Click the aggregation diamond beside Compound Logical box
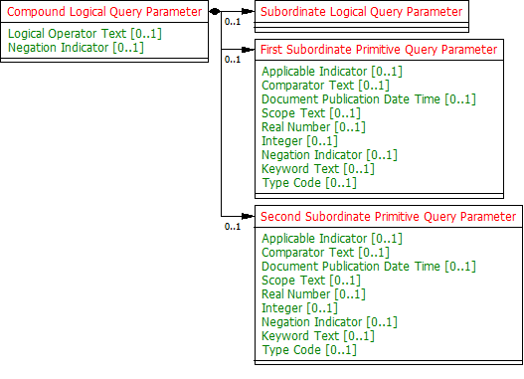This screenshot has height=379, width=524. [x=215, y=12]
